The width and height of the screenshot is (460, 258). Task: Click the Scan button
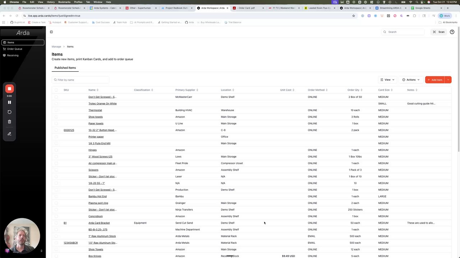439,32
